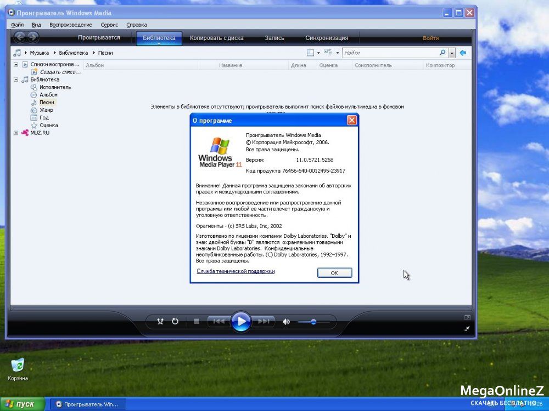Switch to full screen view icon

coord(467,317)
